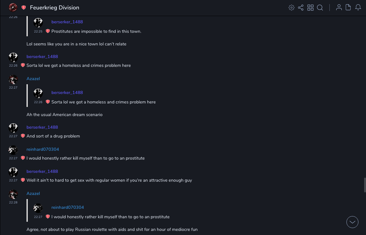The width and height of the screenshot is (366, 235).
Task: Click the vertical scrollbar thumb on the right
Action: (365, 185)
